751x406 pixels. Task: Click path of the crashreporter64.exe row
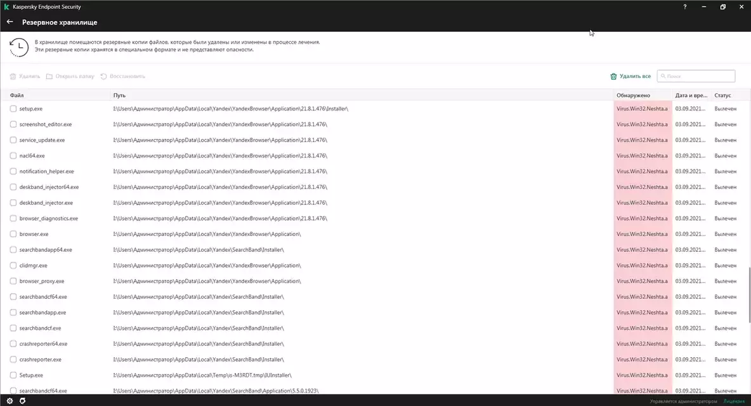pyautogui.click(x=199, y=344)
